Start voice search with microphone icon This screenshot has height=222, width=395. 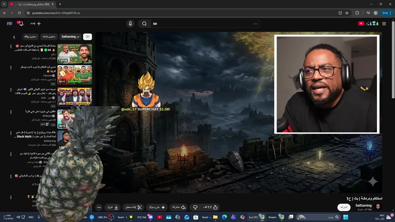coord(130,24)
